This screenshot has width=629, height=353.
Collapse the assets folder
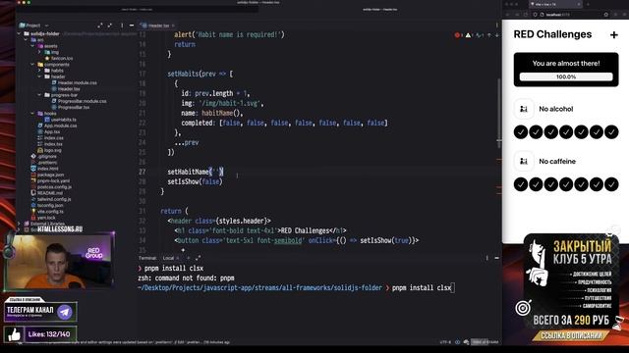pyautogui.click(x=32, y=46)
